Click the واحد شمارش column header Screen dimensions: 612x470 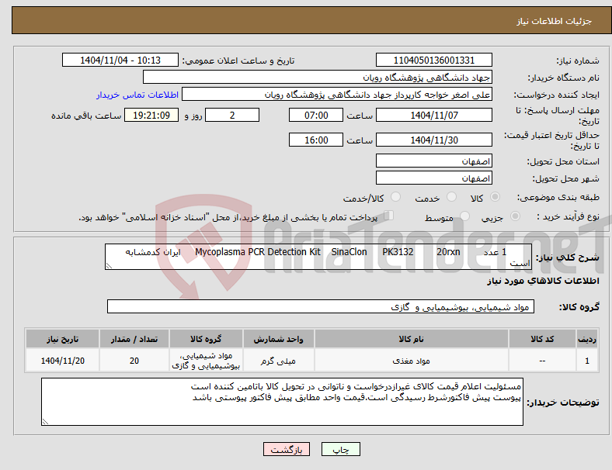(x=278, y=339)
